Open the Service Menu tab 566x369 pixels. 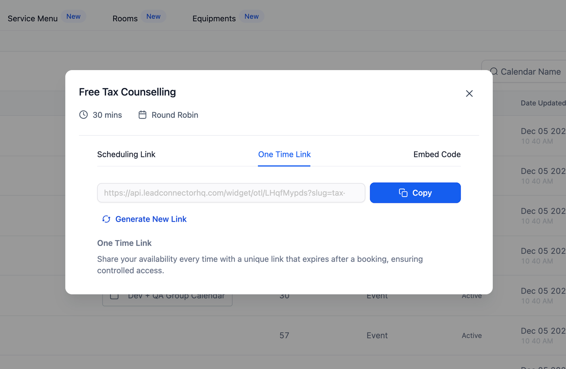33,18
